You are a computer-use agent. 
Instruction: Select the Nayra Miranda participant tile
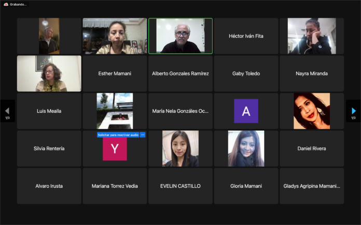[312, 73]
